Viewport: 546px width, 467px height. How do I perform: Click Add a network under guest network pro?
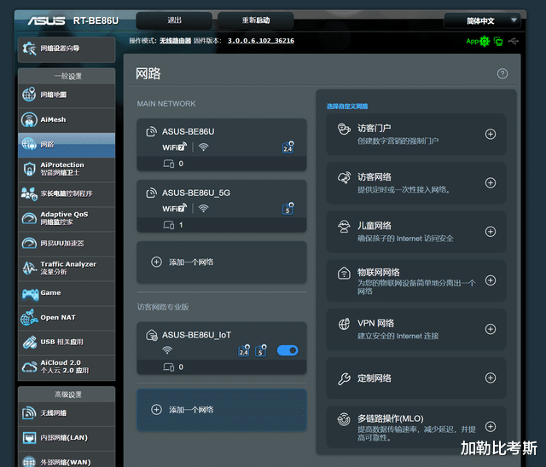[x=222, y=410]
